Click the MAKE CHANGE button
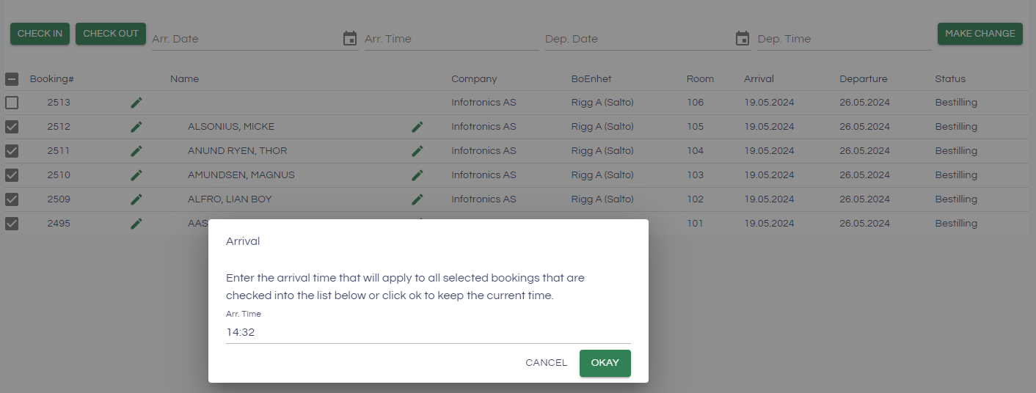Viewport: 1036px width, 393px height. [x=980, y=34]
